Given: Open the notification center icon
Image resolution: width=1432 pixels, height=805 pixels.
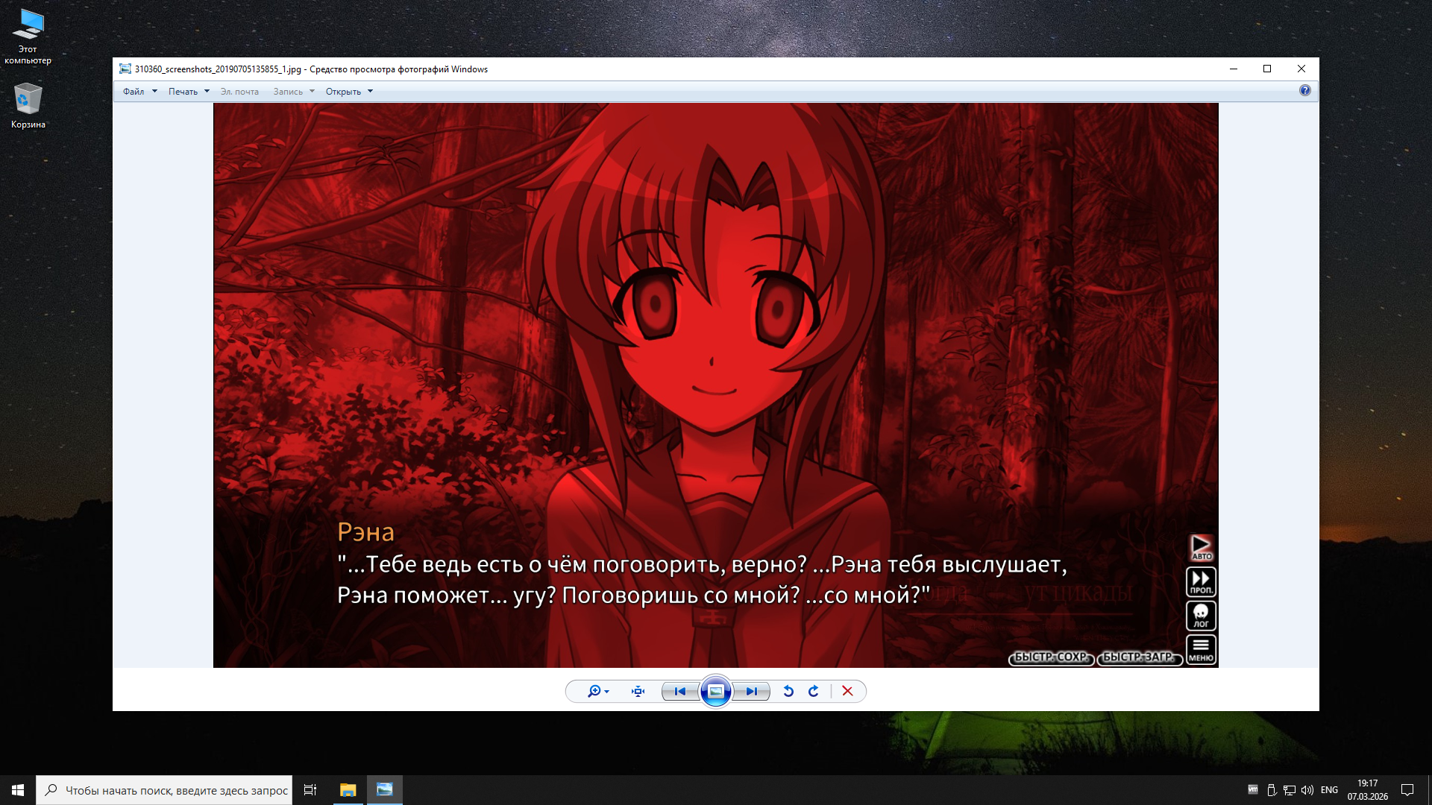Looking at the screenshot, I should [1407, 790].
